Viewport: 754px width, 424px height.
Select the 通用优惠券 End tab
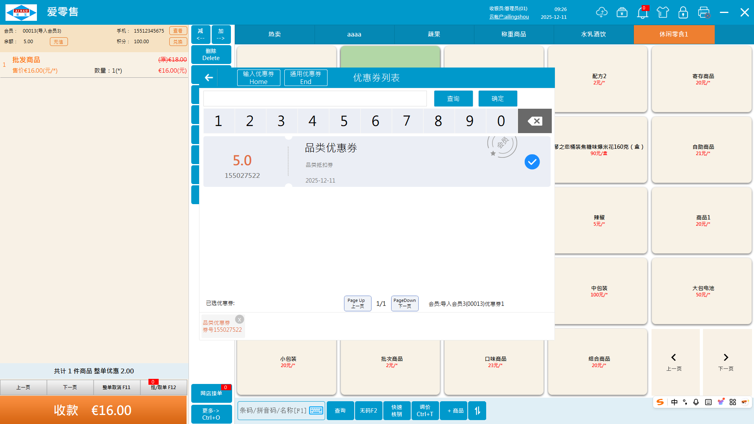coord(306,78)
